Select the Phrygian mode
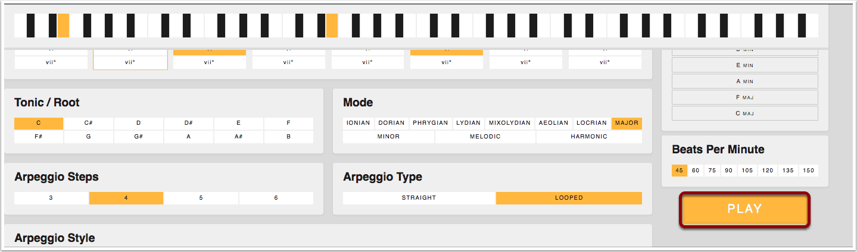The height and width of the screenshot is (252, 857). pyautogui.click(x=430, y=123)
